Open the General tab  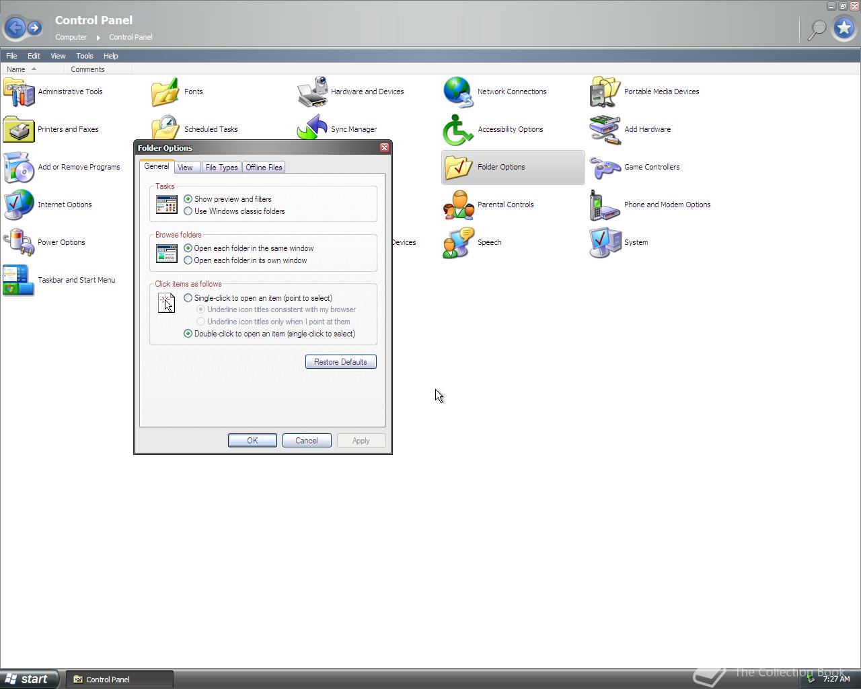(157, 166)
